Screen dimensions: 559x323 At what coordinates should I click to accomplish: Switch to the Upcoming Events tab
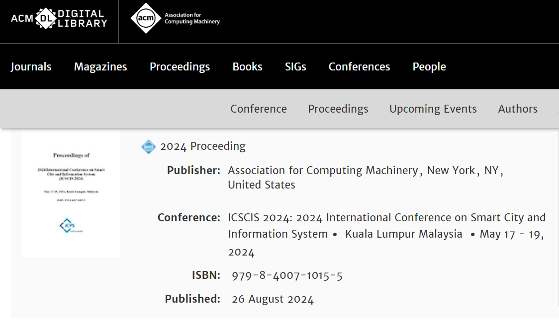pos(433,109)
